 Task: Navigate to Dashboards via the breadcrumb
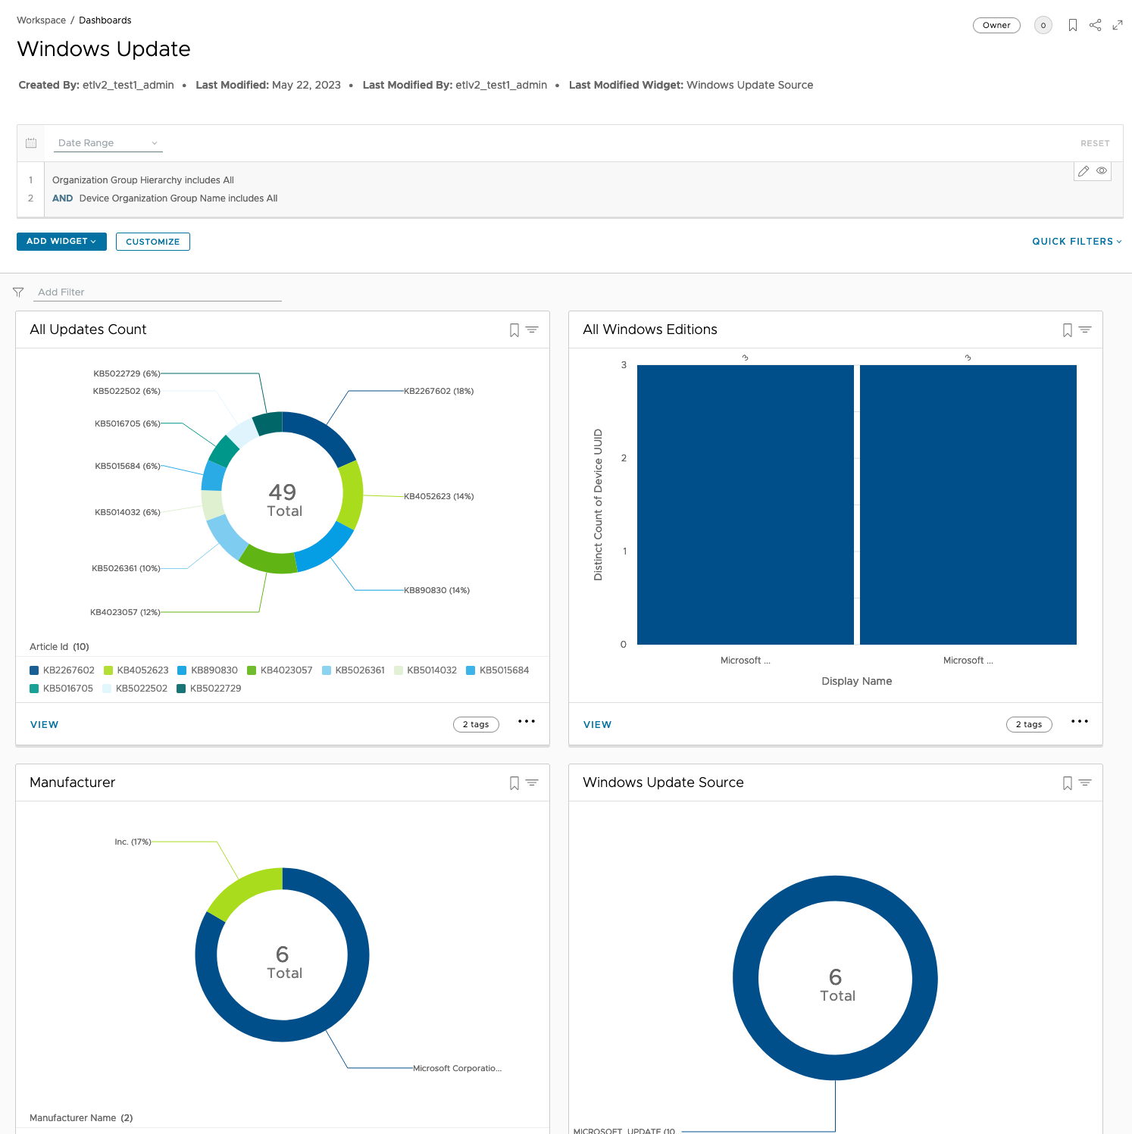click(x=104, y=20)
